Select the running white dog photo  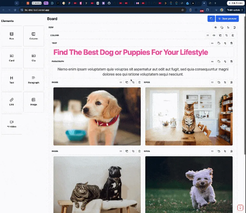click(189, 185)
